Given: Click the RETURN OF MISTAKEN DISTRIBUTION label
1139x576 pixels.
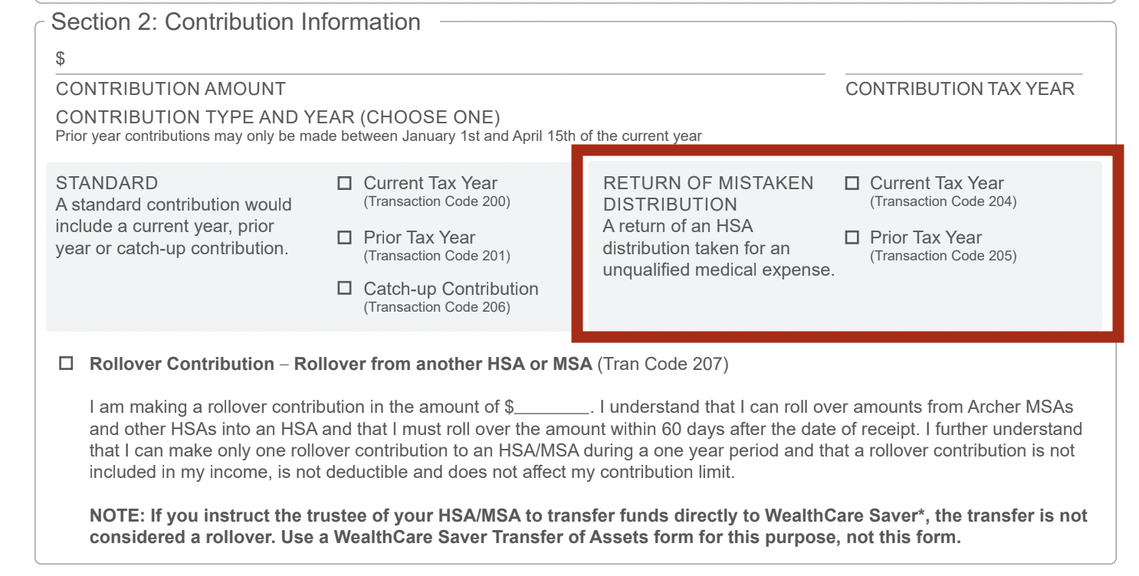Looking at the screenshot, I should (708, 194).
